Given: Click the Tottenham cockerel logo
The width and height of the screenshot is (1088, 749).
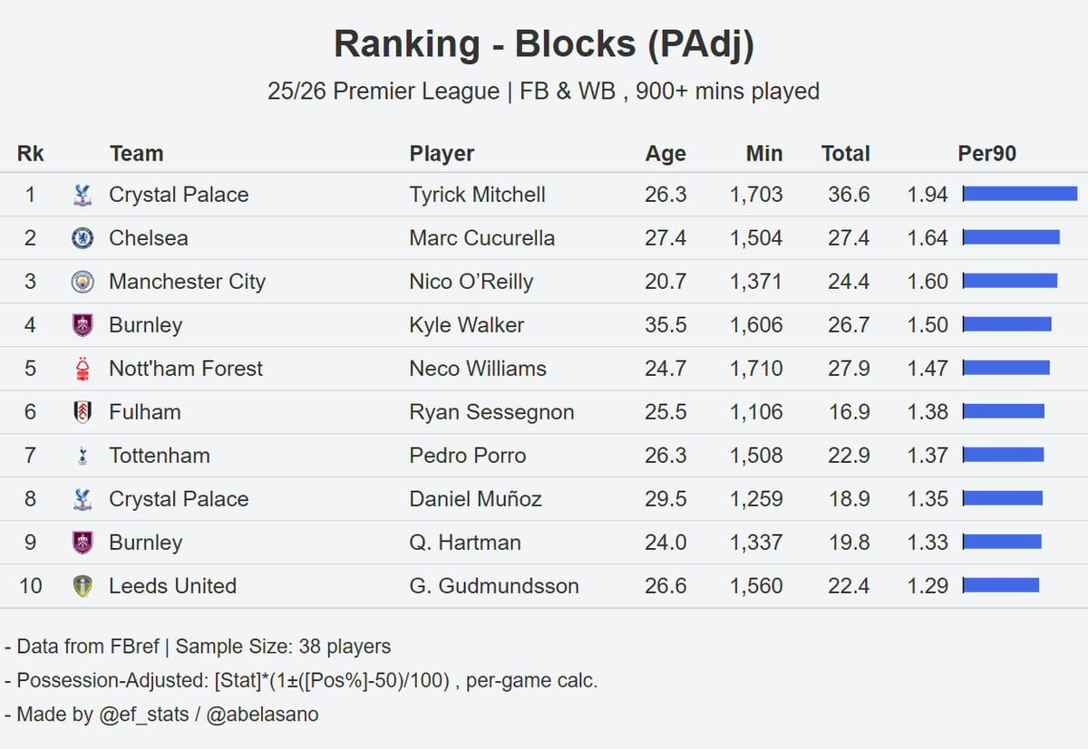Looking at the screenshot, I should [x=83, y=456].
